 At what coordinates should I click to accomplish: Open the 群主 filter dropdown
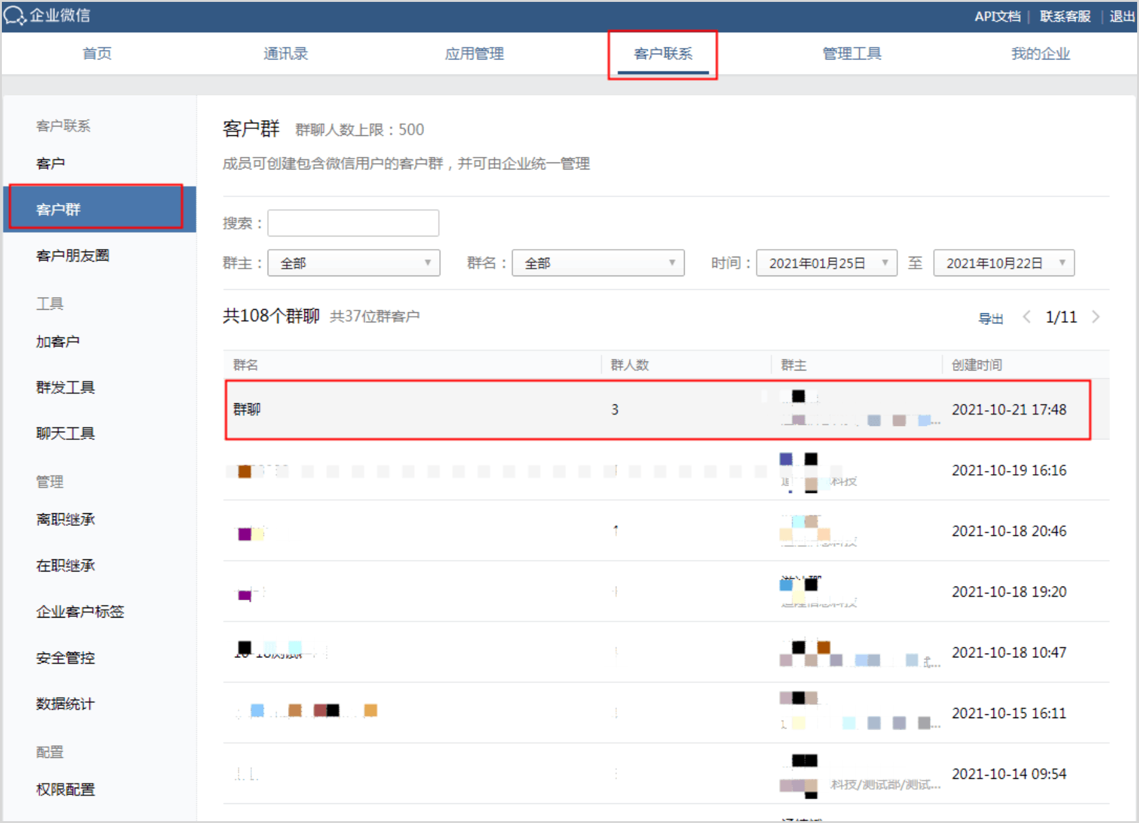click(354, 263)
